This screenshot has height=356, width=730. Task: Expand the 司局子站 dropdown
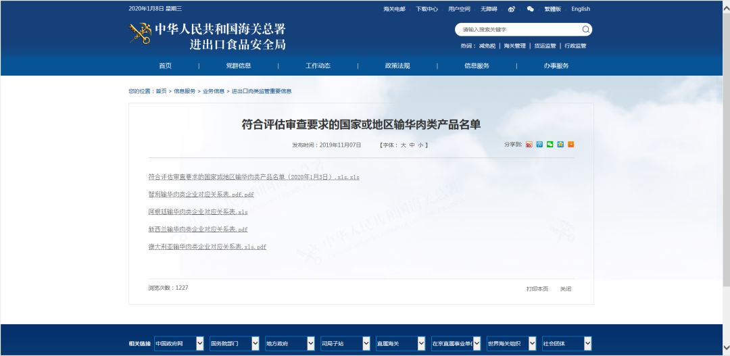click(x=345, y=343)
